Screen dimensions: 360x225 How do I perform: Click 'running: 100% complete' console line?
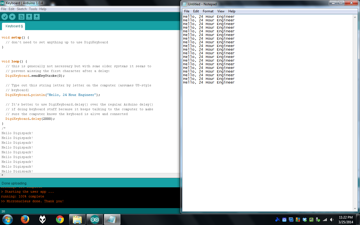[22, 196]
